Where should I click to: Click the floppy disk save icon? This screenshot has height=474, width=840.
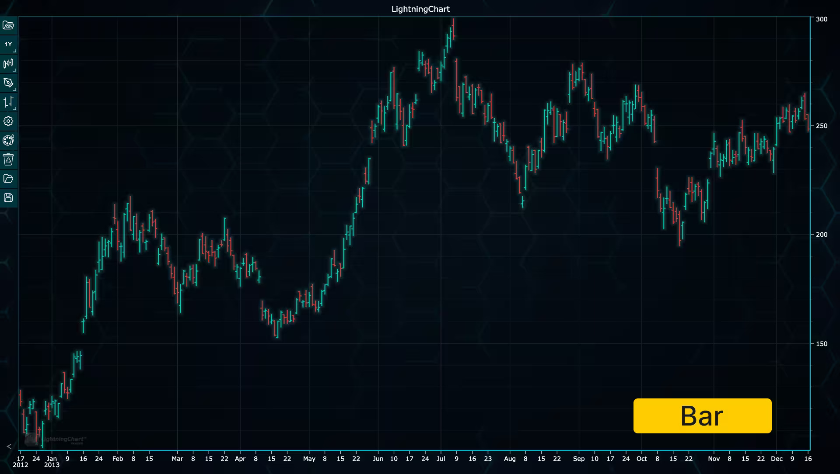tap(8, 197)
